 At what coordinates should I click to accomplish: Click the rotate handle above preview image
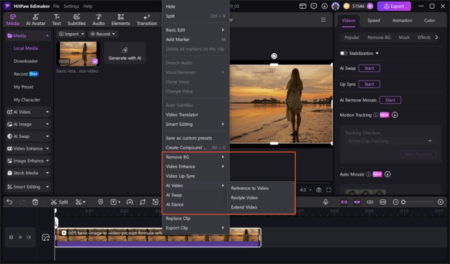(x=274, y=56)
